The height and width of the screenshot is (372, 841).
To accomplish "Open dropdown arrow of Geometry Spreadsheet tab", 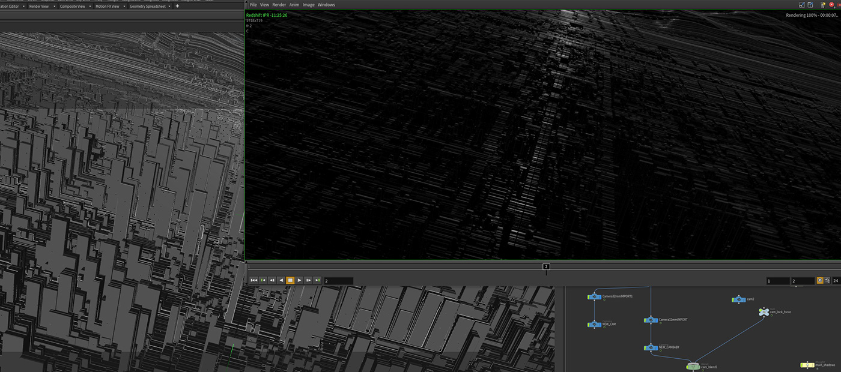I will [x=171, y=6].
